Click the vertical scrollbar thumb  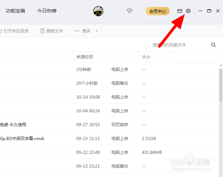click(221, 85)
